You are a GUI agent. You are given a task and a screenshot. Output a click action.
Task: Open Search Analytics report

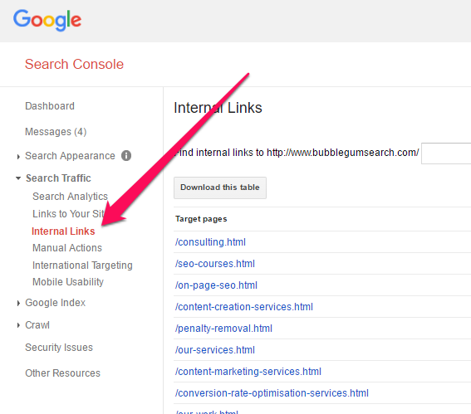pos(70,196)
